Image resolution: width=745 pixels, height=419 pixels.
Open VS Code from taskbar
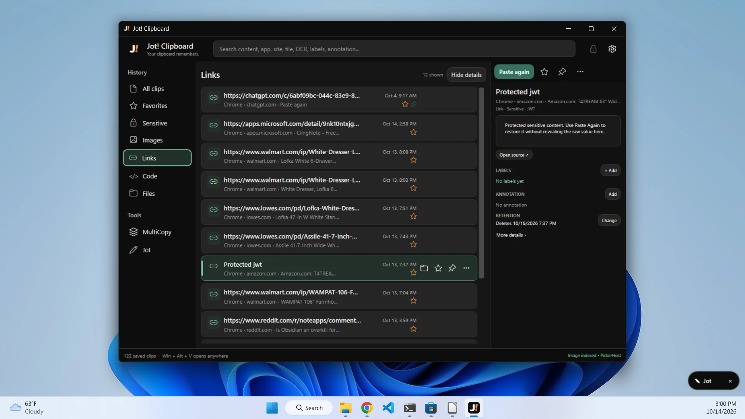[388, 408]
